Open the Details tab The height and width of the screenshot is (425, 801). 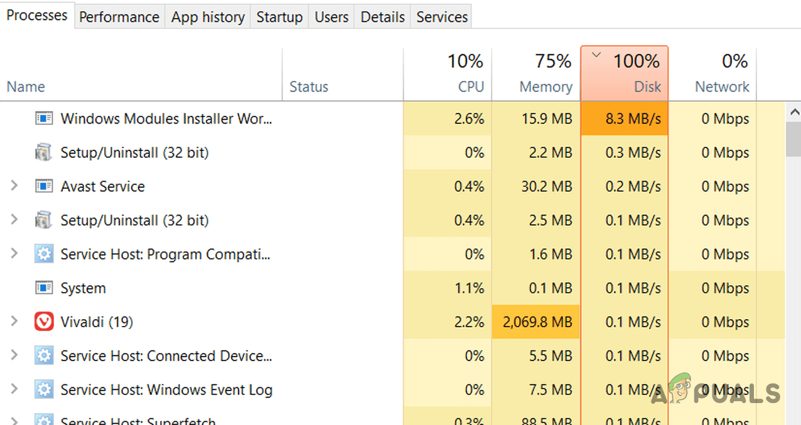[382, 17]
